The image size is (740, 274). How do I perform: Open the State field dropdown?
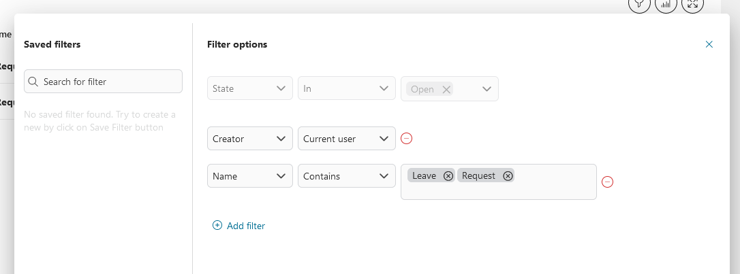point(249,89)
